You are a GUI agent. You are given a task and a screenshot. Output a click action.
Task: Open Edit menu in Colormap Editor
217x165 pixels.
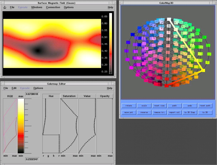tap(14, 88)
